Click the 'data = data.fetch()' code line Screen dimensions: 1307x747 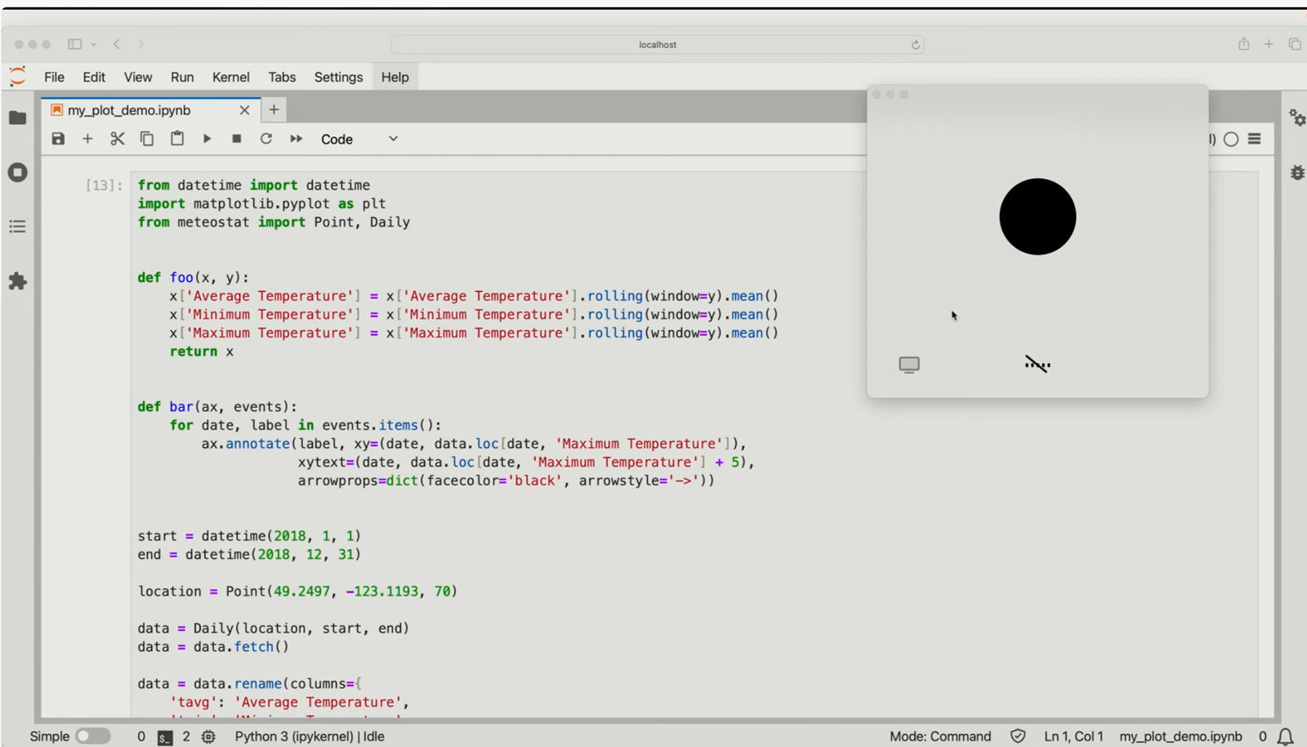coord(213,647)
